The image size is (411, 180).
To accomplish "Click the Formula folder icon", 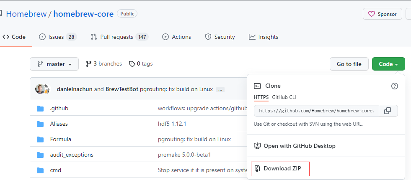I will tap(40, 139).
